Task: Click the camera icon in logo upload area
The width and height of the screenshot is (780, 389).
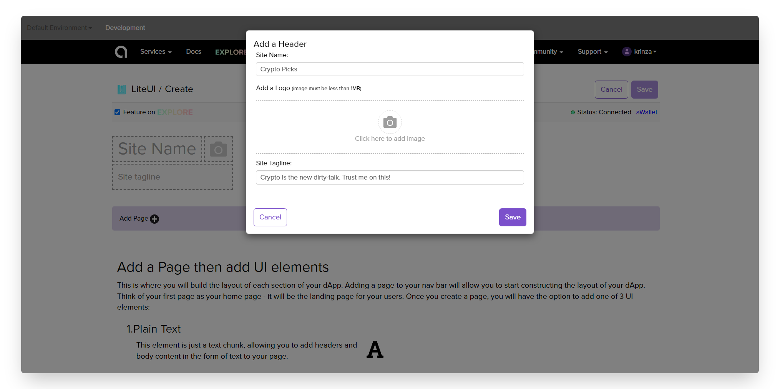Action: (390, 122)
